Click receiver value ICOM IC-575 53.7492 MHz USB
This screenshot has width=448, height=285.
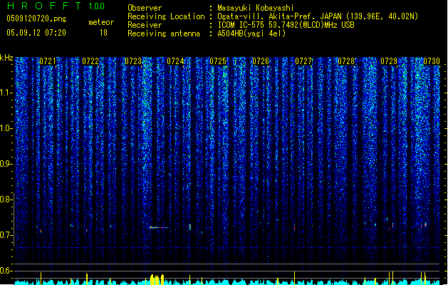click(x=286, y=25)
